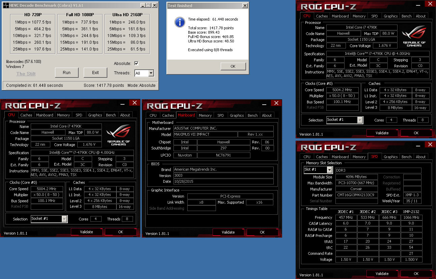This screenshot has width=436, height=279.
Task: Click 'Total score: 1417.78 points' in dialog
Action: (211, 28)
